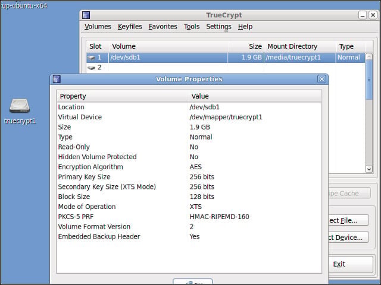Select the Hidden Volume Protected row
This screenshot has height=285, width=381.
(x=189, y=157)
